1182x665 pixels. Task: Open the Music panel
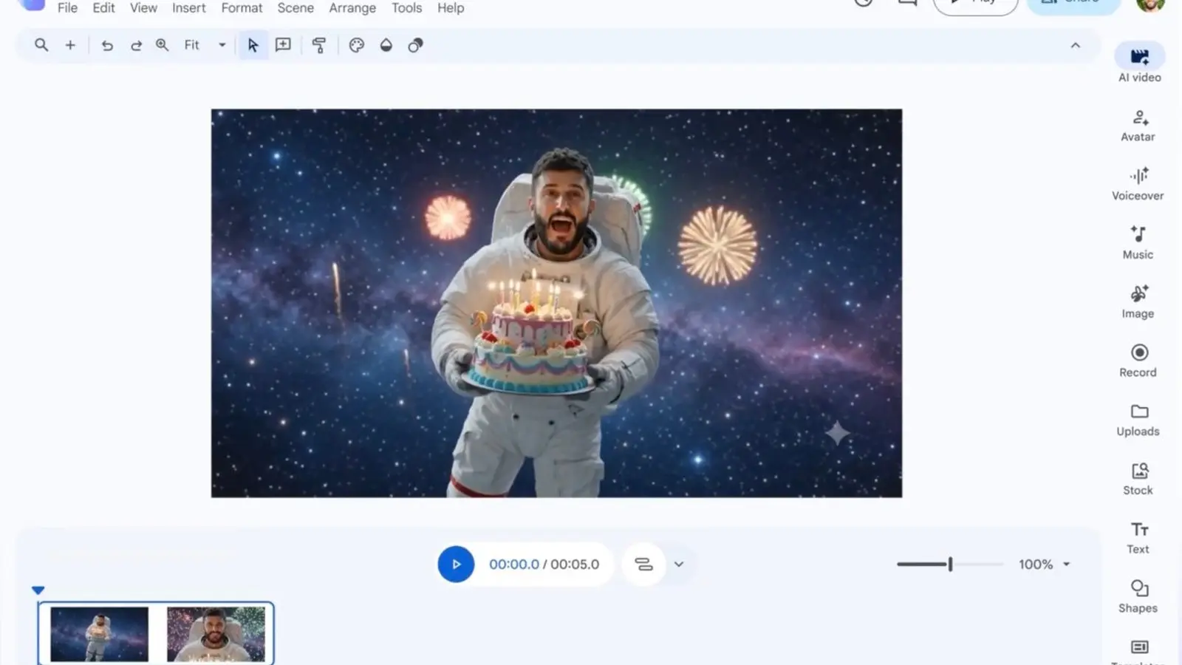tap(1138, 243)
